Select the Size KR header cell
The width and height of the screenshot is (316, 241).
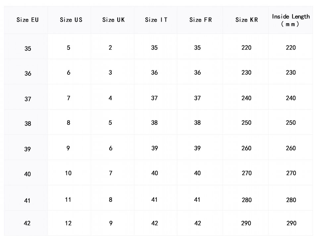246,20
